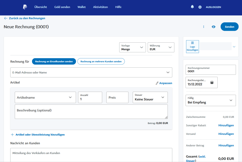Click the pencil Anpassen icon

[157, 83]
